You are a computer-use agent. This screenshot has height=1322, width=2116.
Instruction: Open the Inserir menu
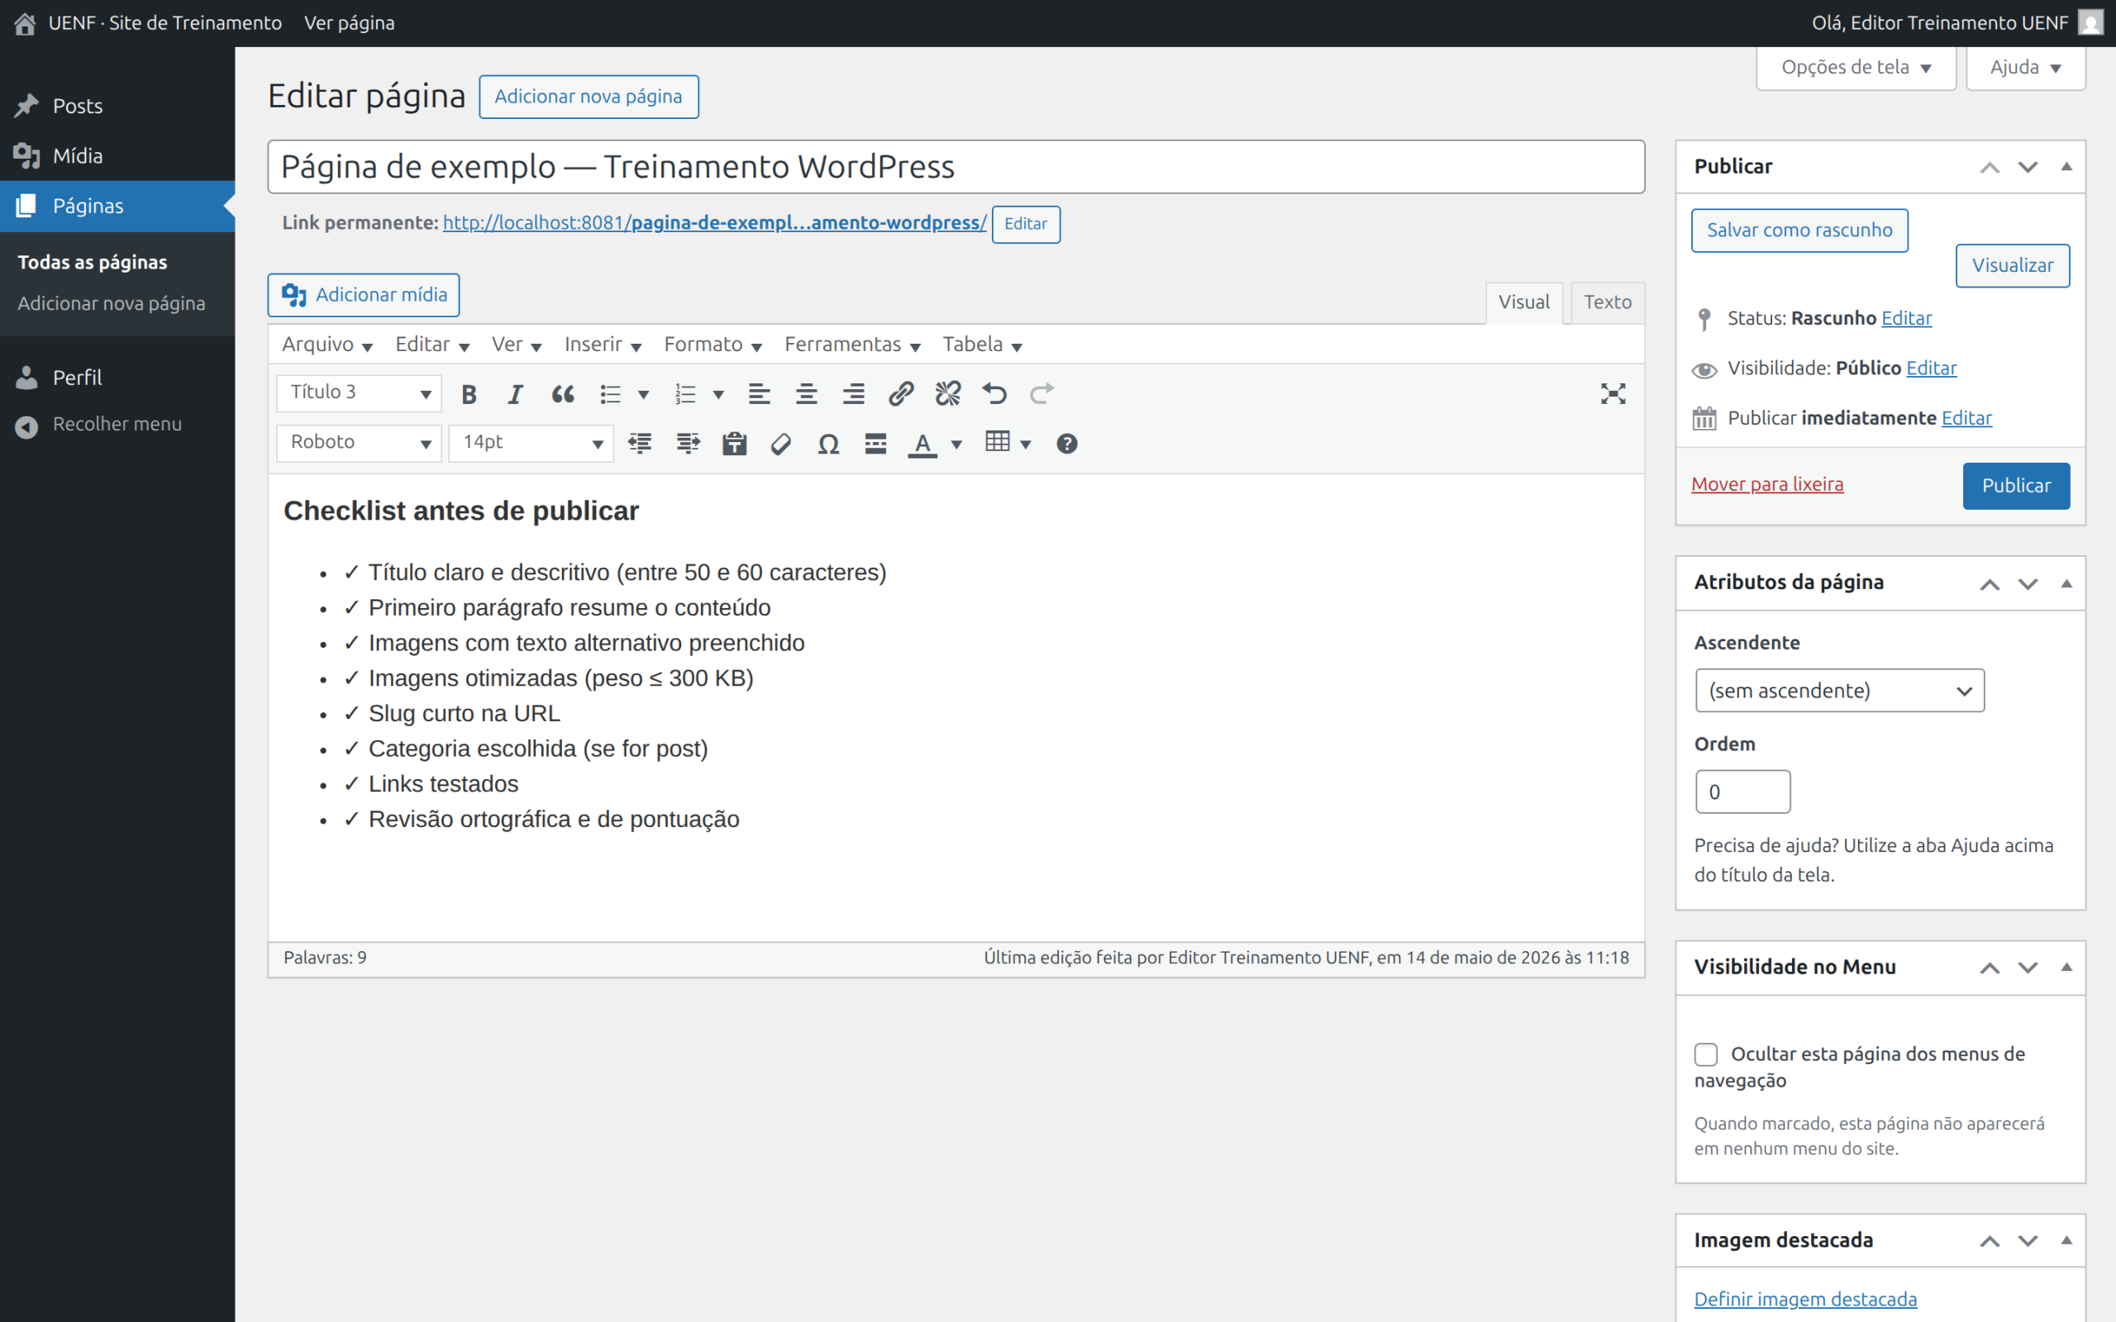pyautogui.click(x=603, y=345)
